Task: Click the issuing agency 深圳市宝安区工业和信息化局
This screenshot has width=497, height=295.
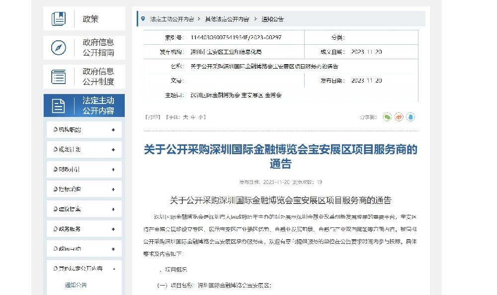Action: click(x=226, y=52)
